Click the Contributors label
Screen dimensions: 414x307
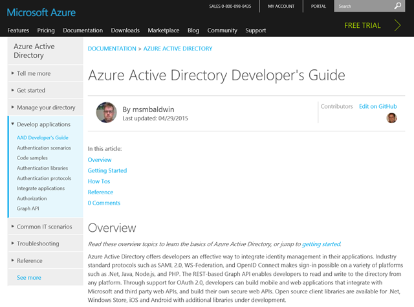click(x=336, y=106)
